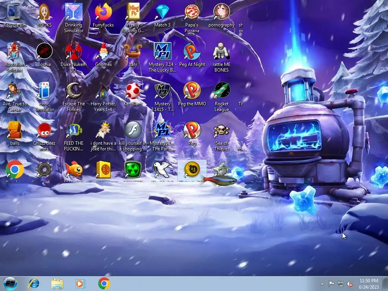Viewport: 388px width, 291px height.
Task: Open the Windows Start menu orb
Action: pyautogui.click(x=10, y=283)
